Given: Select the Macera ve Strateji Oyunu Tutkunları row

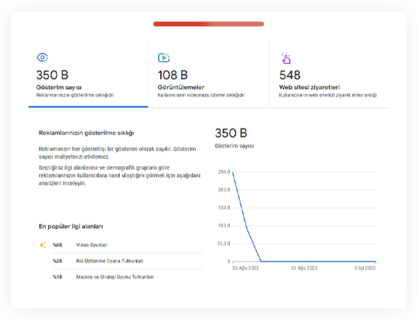Looking at the screenshot, I should [x=127, y=277].
